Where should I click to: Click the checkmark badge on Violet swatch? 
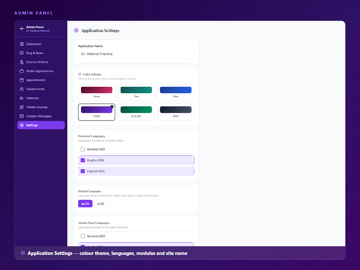112,107
